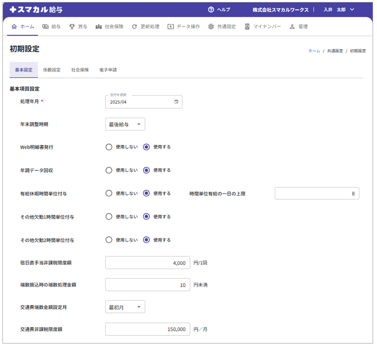Switch to the 電子申請 tab
Image resolution: width=377 pixels, height=346 pixels.
click(108, 70)
